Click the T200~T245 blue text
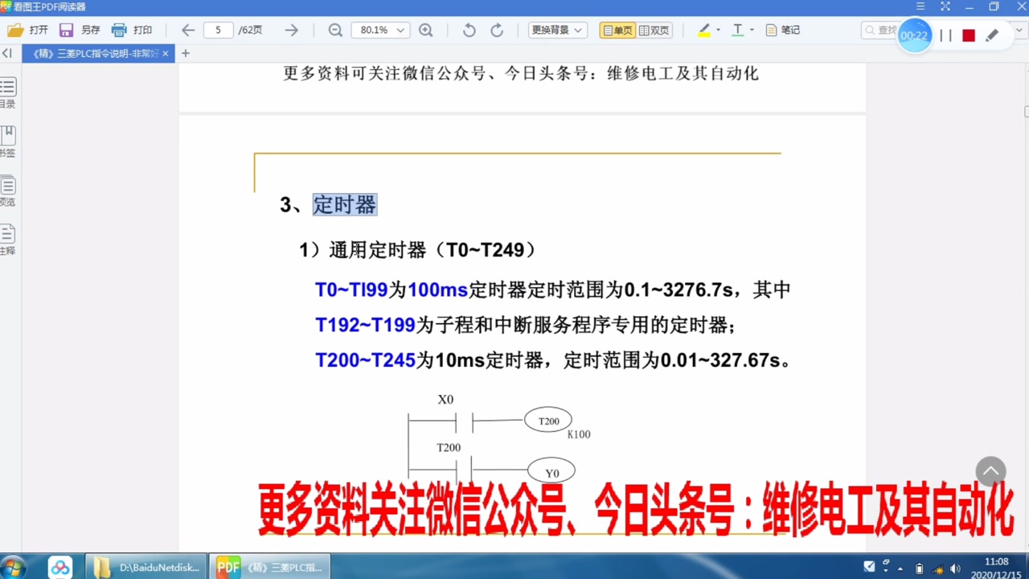Viewport: 1029px width, 579px height. [x=365, y=359]
